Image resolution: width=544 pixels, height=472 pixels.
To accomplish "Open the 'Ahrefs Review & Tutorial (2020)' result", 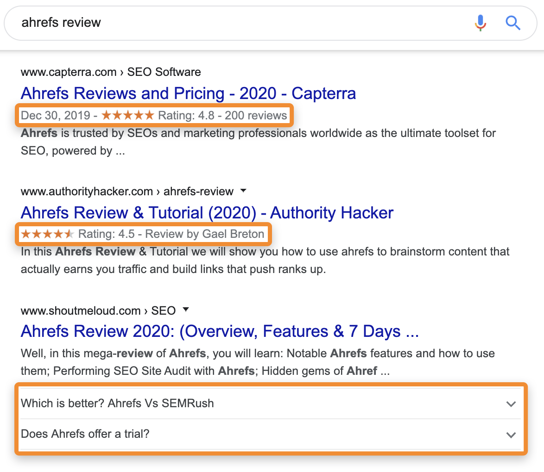I will coord(206,212).
